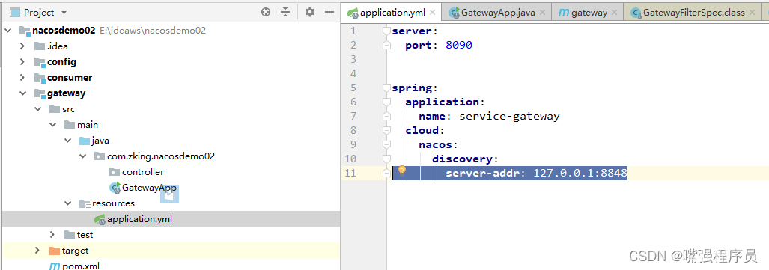The width and height of the screenshot is (769, 270).
Task: Click the intention lightbulb on line 11
Action: coord(402,171)
